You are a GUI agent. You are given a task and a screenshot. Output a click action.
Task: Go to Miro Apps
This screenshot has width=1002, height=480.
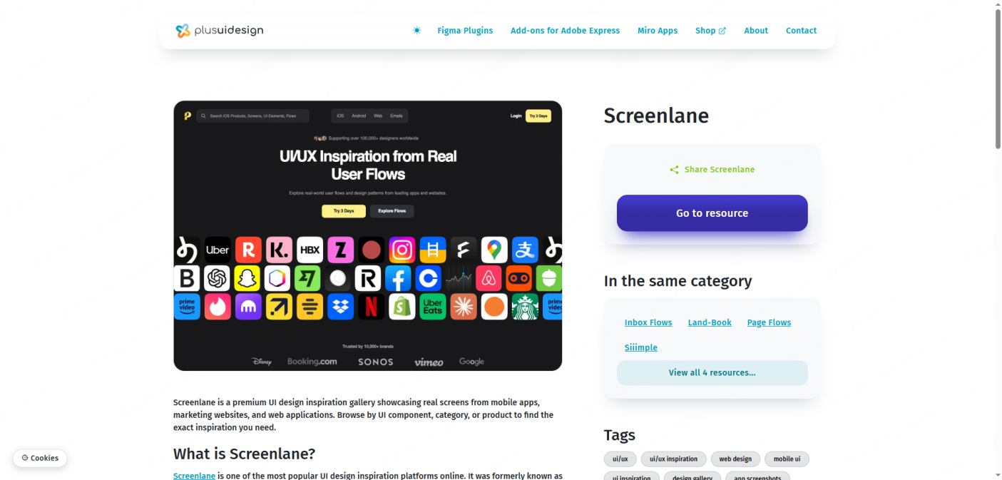[658, 31]
